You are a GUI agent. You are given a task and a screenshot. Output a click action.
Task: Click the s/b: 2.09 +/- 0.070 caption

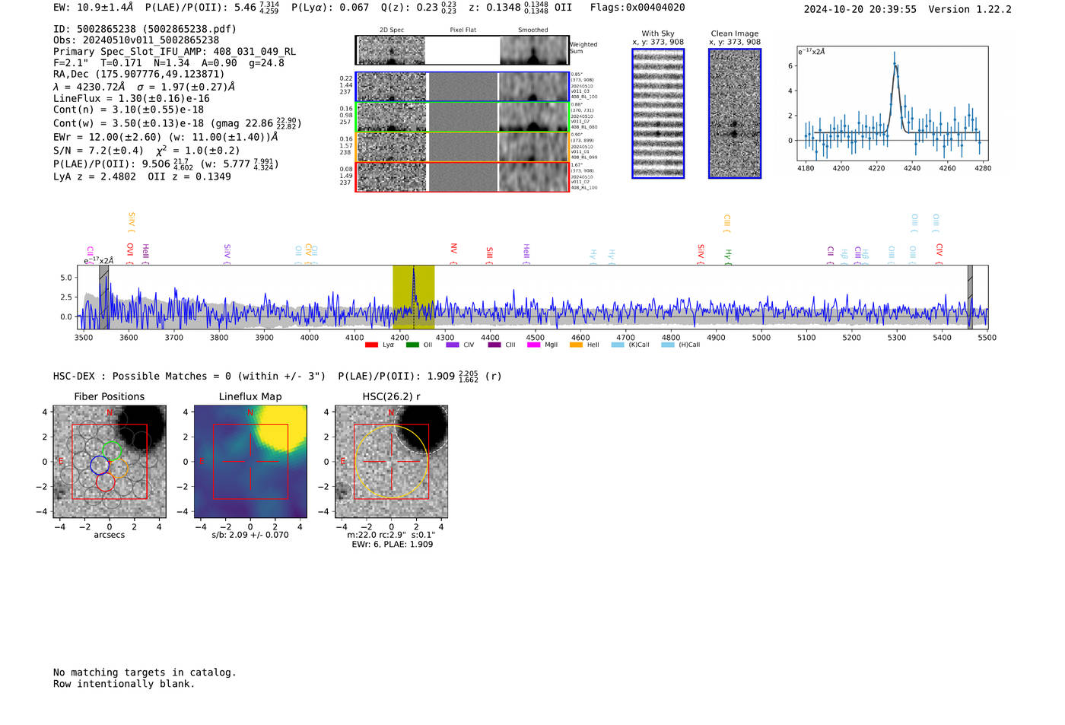point(250,535)
